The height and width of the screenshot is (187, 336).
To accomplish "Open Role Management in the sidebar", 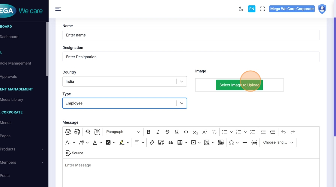I will coord(16,63).
